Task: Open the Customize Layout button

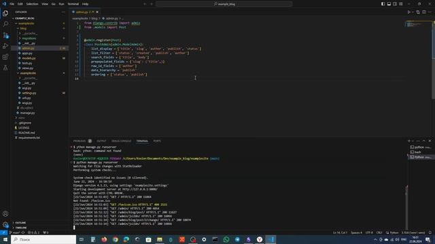Action: pyautogui.click(x=401, y=4)
